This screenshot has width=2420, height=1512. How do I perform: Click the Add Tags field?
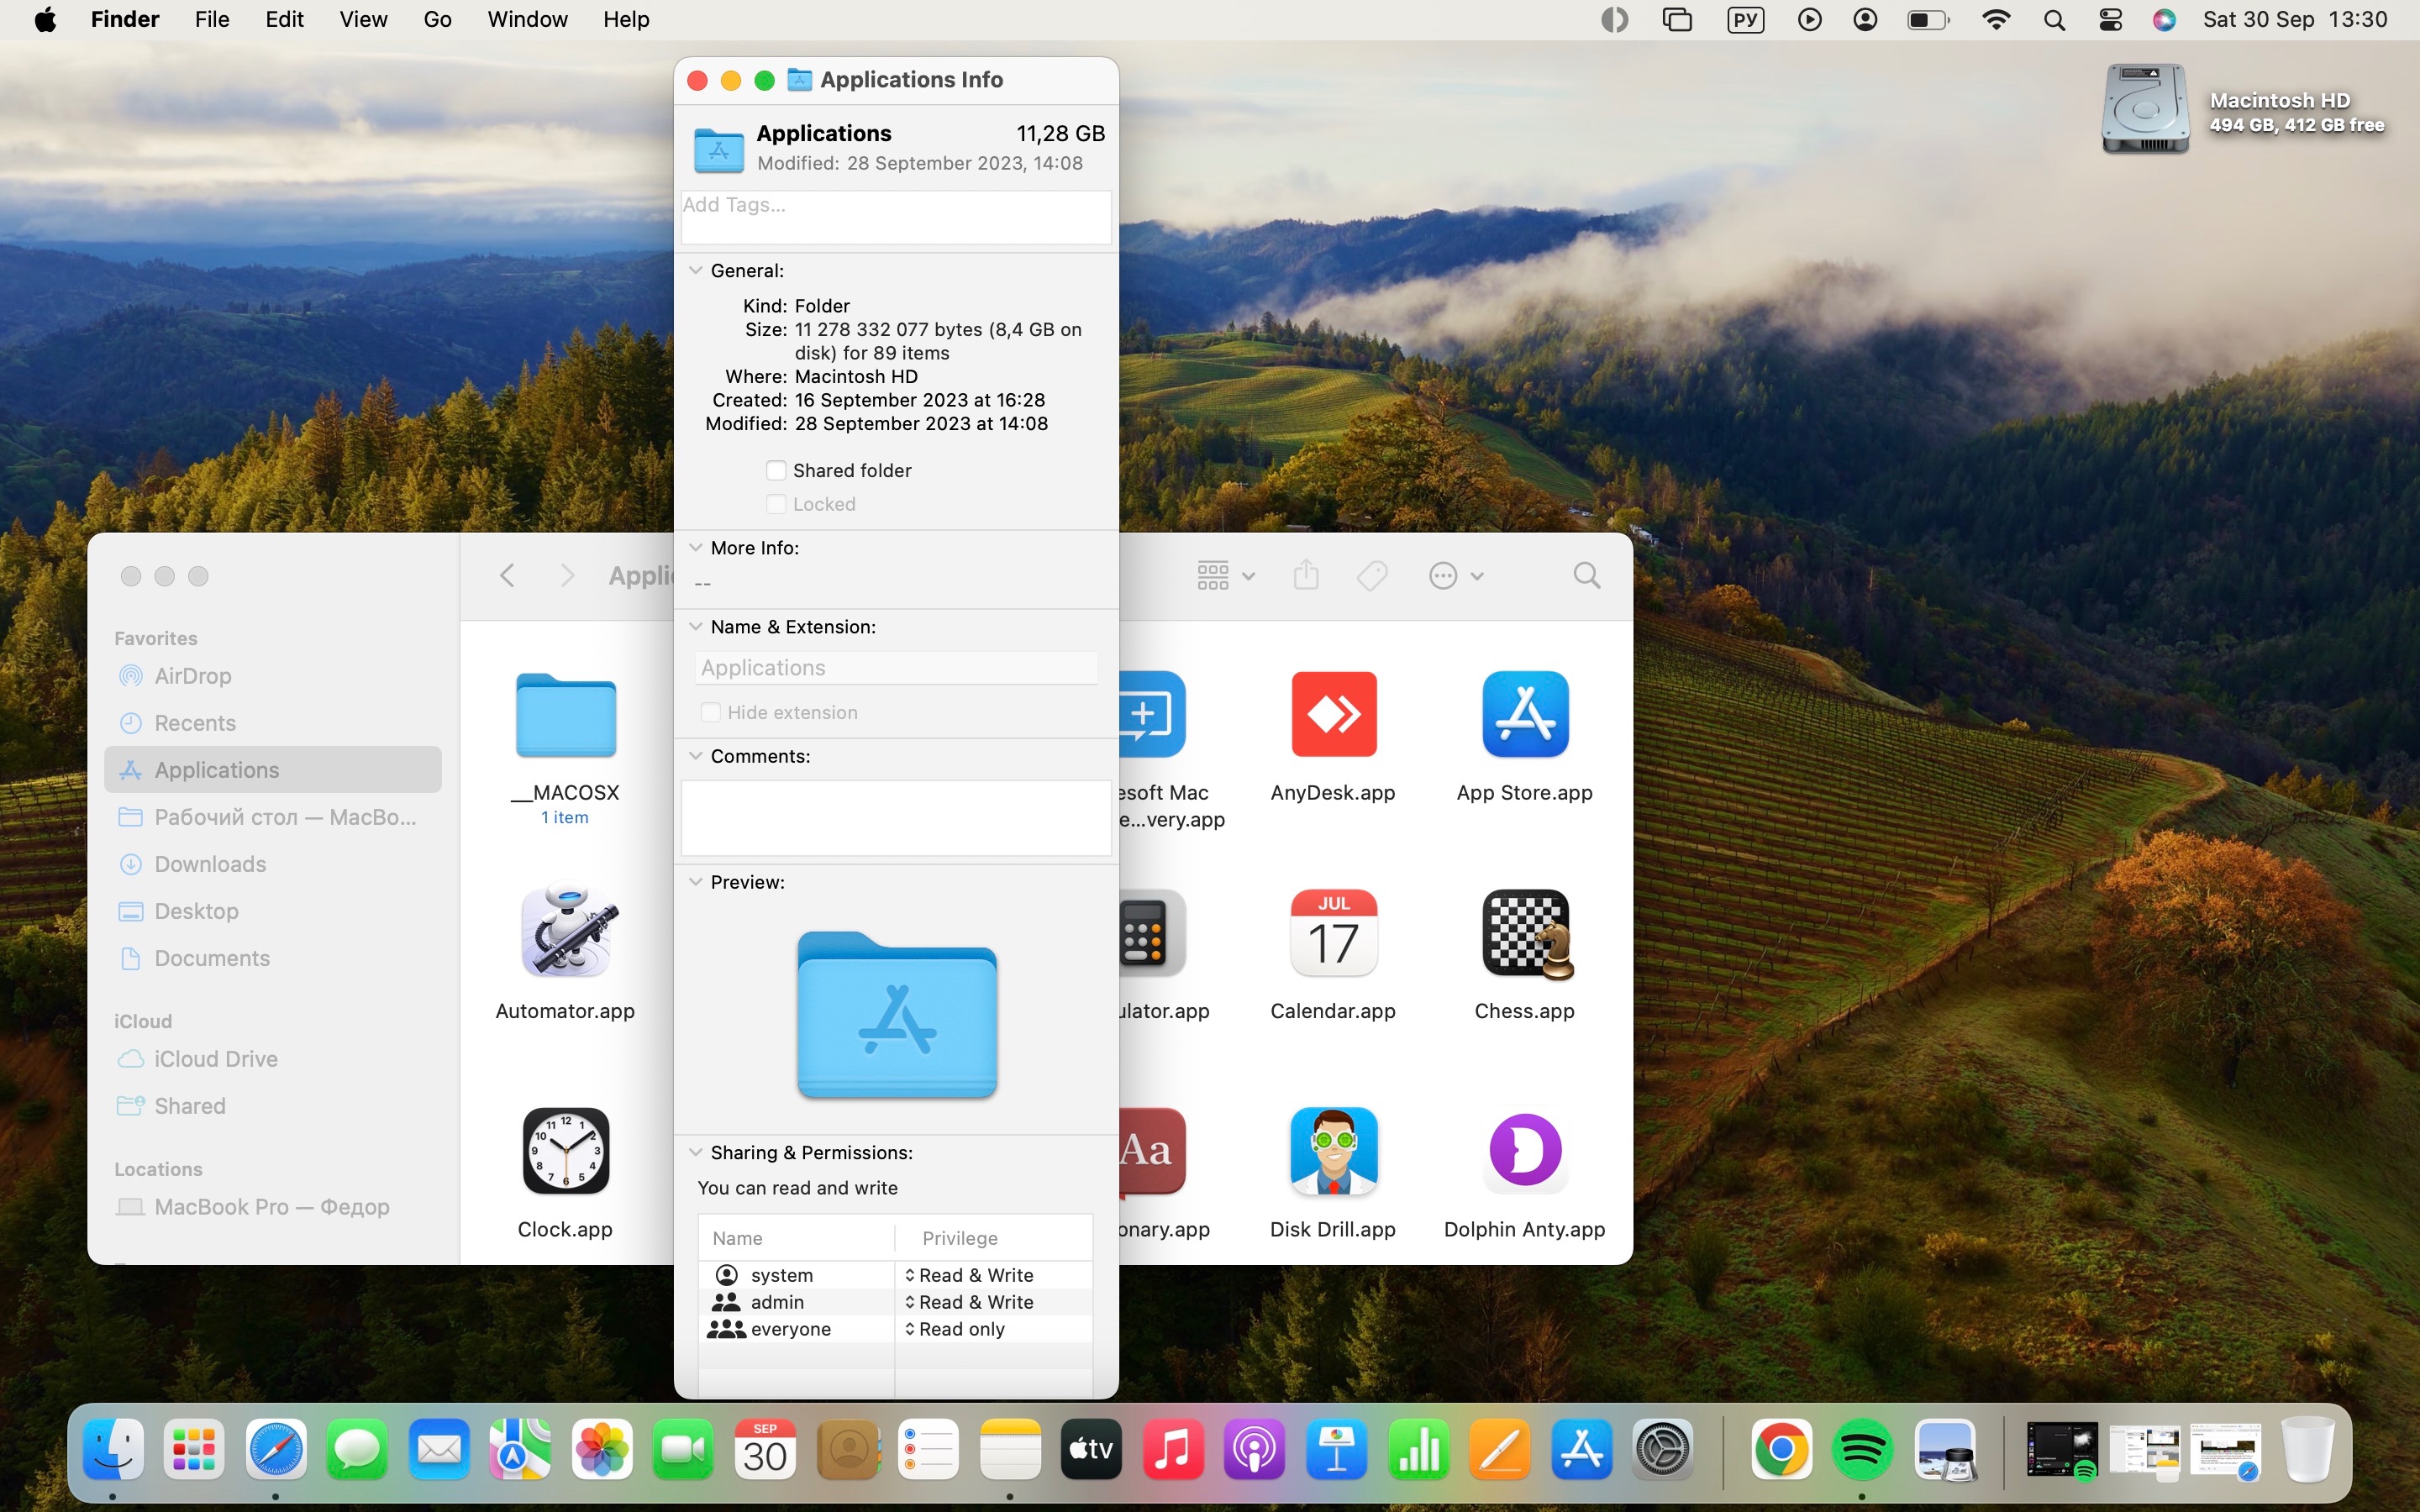[895, 217]
